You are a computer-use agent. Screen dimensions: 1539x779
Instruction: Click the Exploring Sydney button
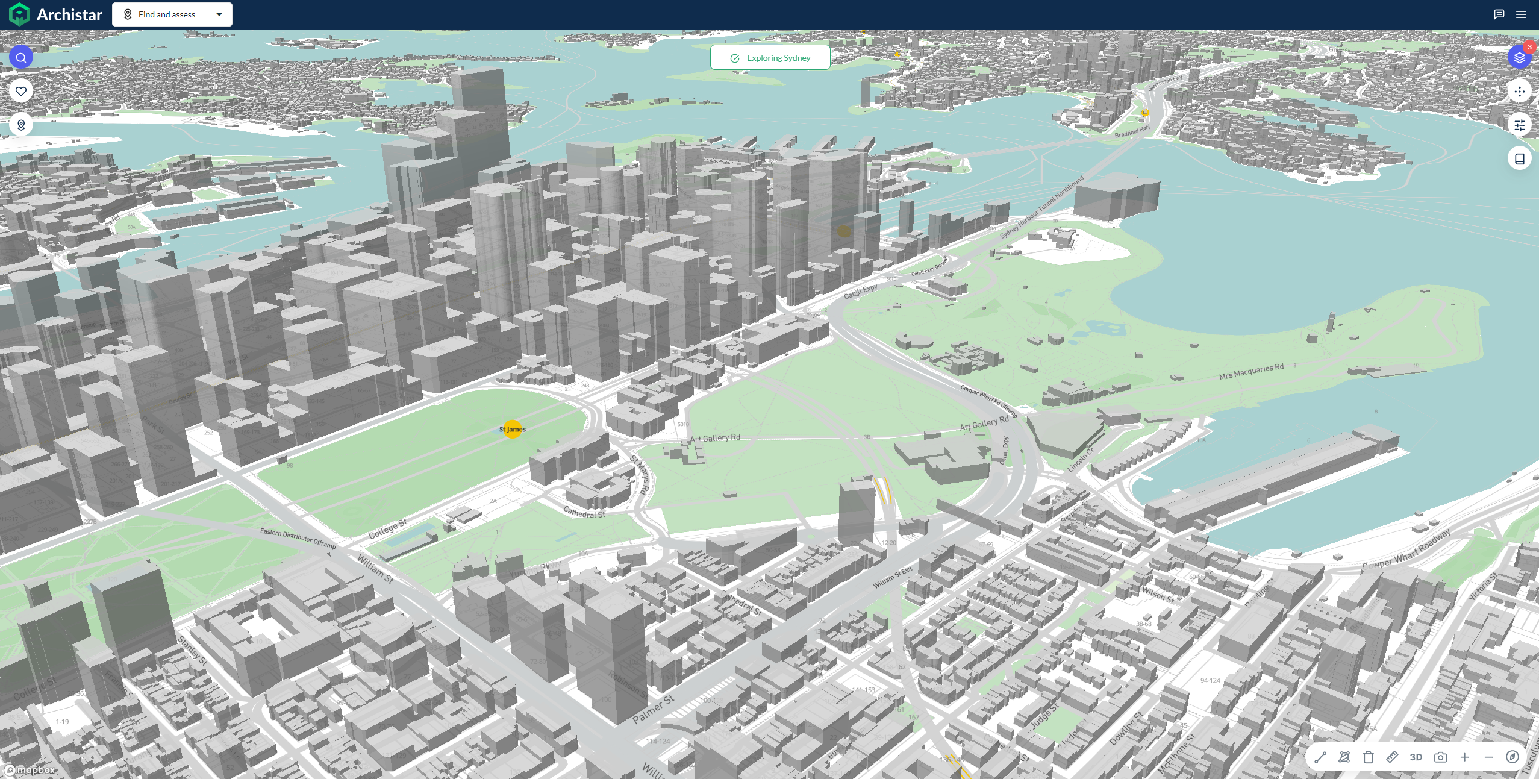tap(770, 58)
